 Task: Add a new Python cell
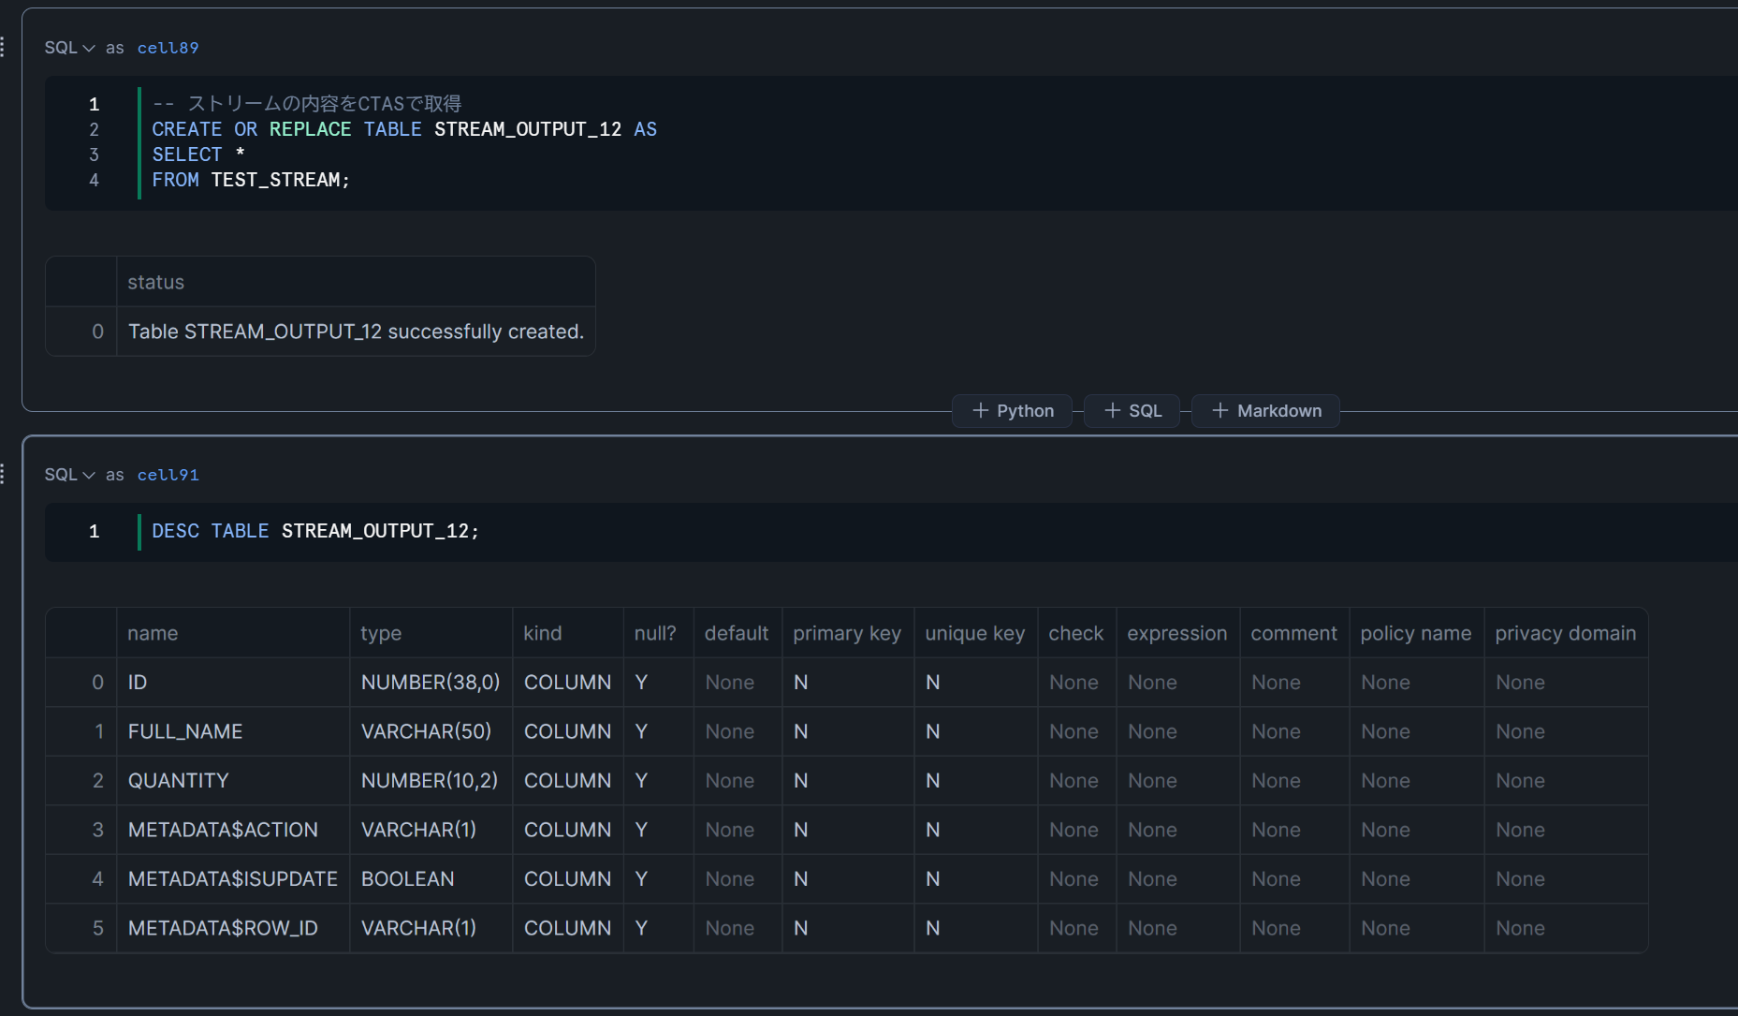(x=1013, y=411)
